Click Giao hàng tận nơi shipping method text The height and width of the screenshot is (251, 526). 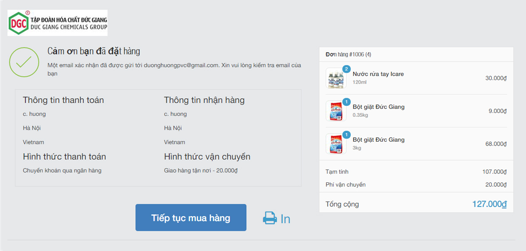pyautogui.click(x=202, y=170)
